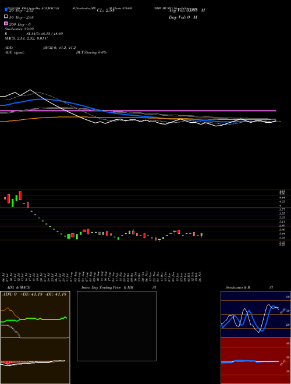Click the 3.77 price axis label

tap(282, 209)
